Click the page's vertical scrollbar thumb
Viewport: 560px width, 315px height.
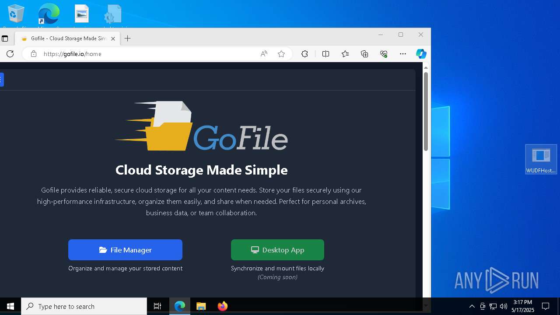(x=426, y=112)
